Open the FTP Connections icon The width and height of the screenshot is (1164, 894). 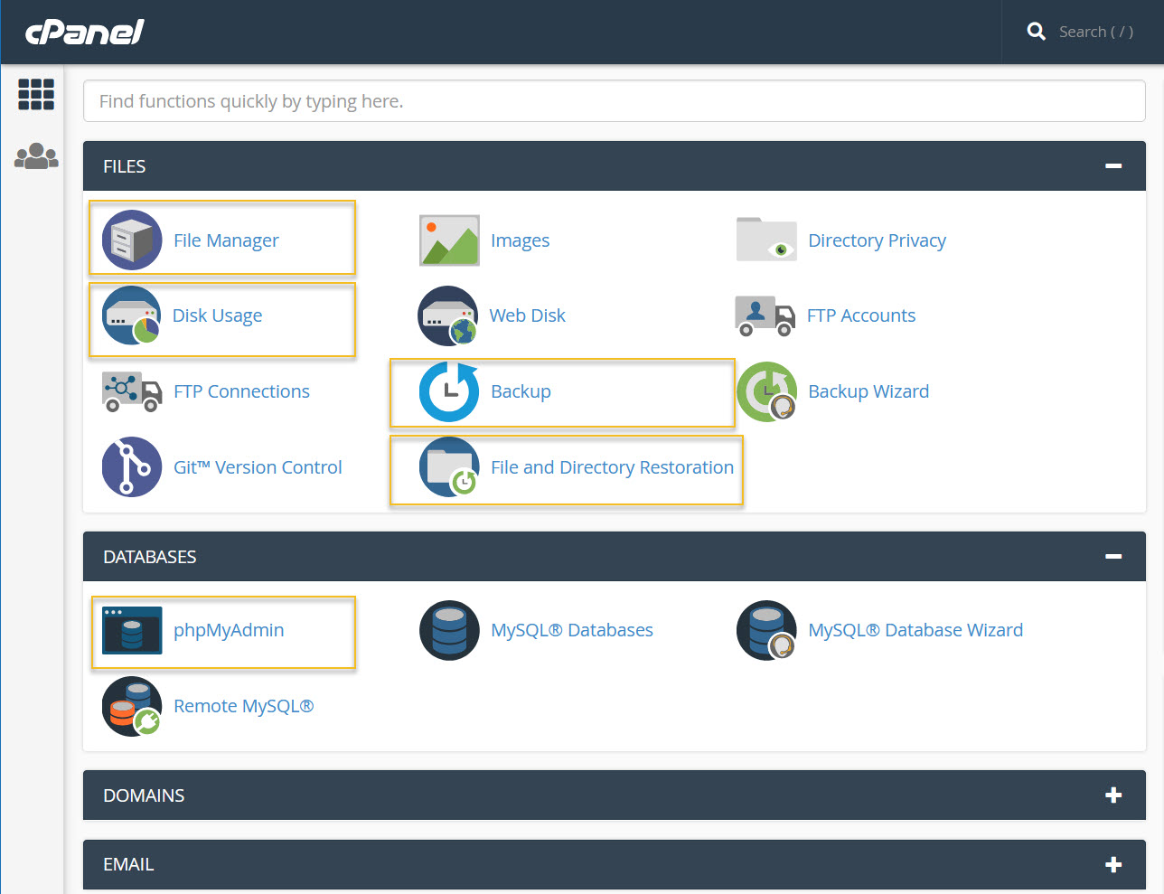[132, 391]
